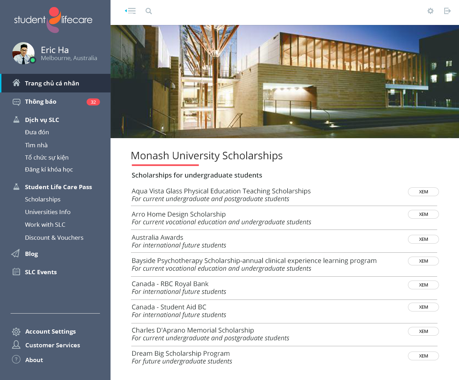
Task: Click the Monash University campus banner image
Action: click(285, 82)
